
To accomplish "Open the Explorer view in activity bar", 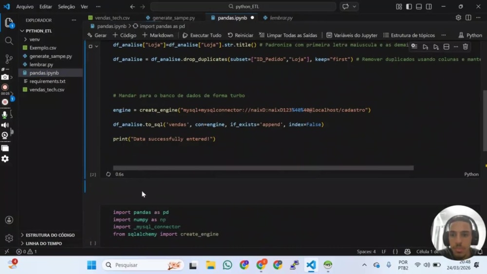I will point(9,23).
